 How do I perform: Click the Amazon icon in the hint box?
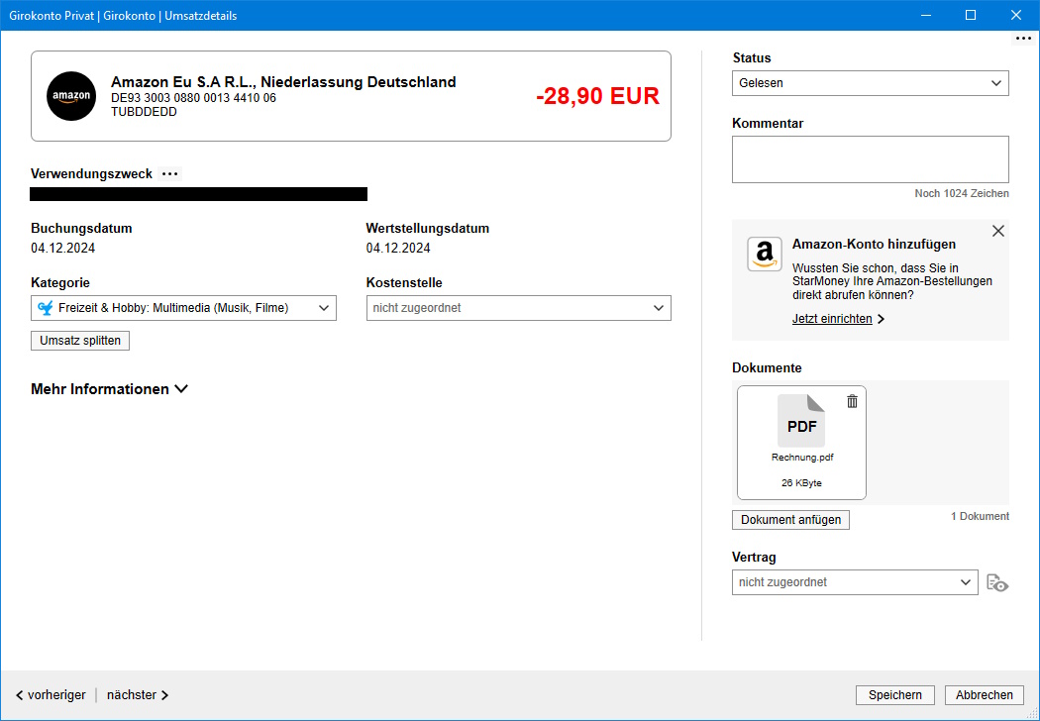765,255
